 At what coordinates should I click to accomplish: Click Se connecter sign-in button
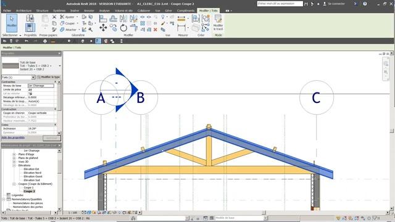pyautogui.click(x=334, y=4)
